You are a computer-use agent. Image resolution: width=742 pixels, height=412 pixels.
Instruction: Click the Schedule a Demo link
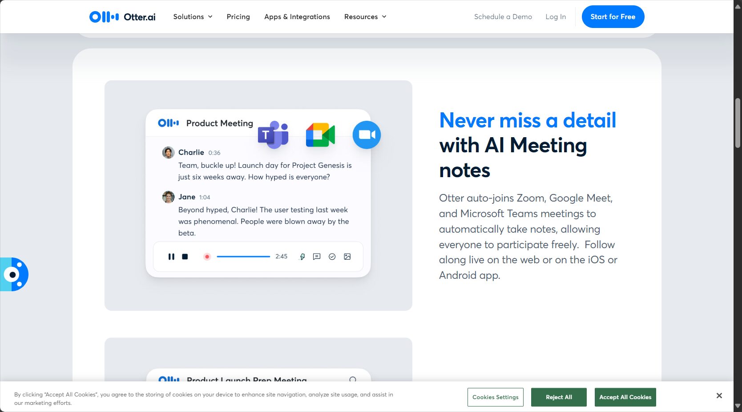[x=503, y=17]
